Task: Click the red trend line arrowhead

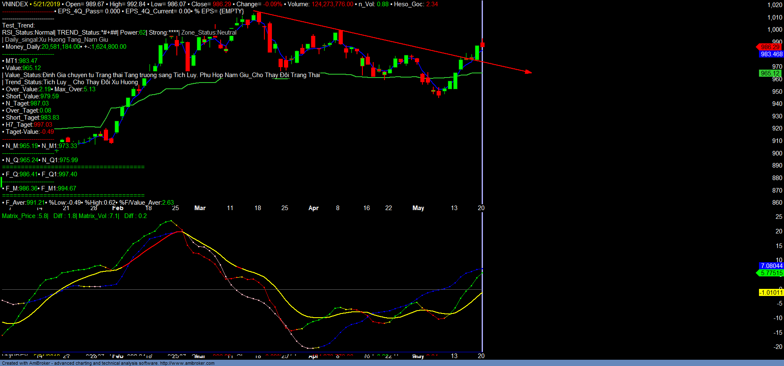Action: tap(528, 72)
